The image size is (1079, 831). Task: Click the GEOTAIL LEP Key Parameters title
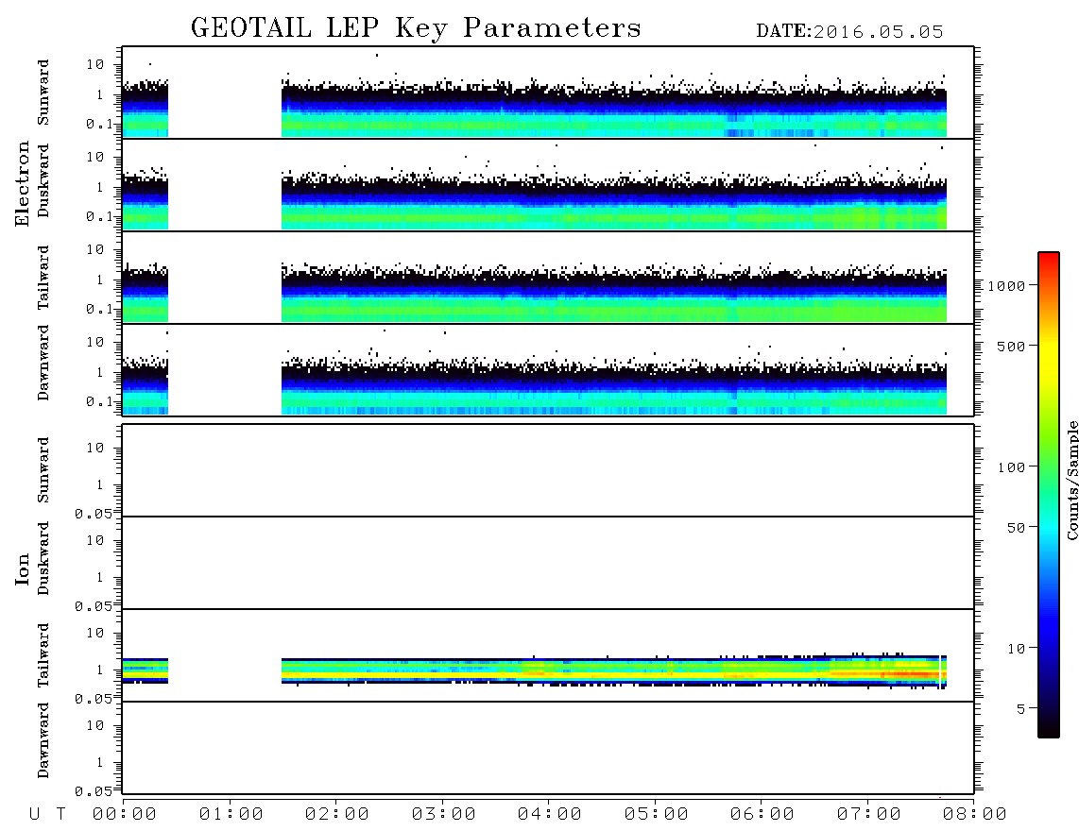point(416,28)
